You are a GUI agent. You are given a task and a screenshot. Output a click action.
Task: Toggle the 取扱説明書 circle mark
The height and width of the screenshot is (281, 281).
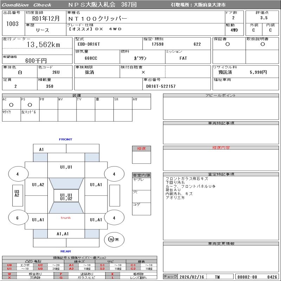point(262,44)
